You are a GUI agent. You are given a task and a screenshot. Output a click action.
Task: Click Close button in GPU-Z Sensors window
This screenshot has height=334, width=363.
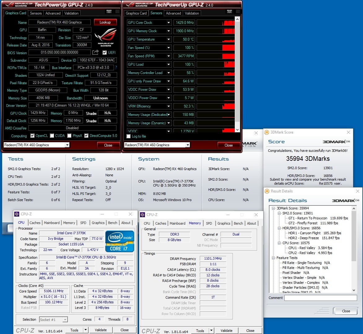(229, 145)
